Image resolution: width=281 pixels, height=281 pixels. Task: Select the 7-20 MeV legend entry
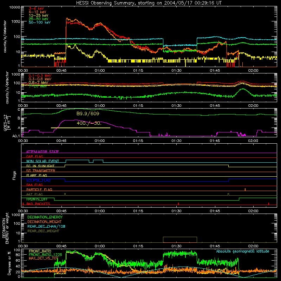pos(38,86)
